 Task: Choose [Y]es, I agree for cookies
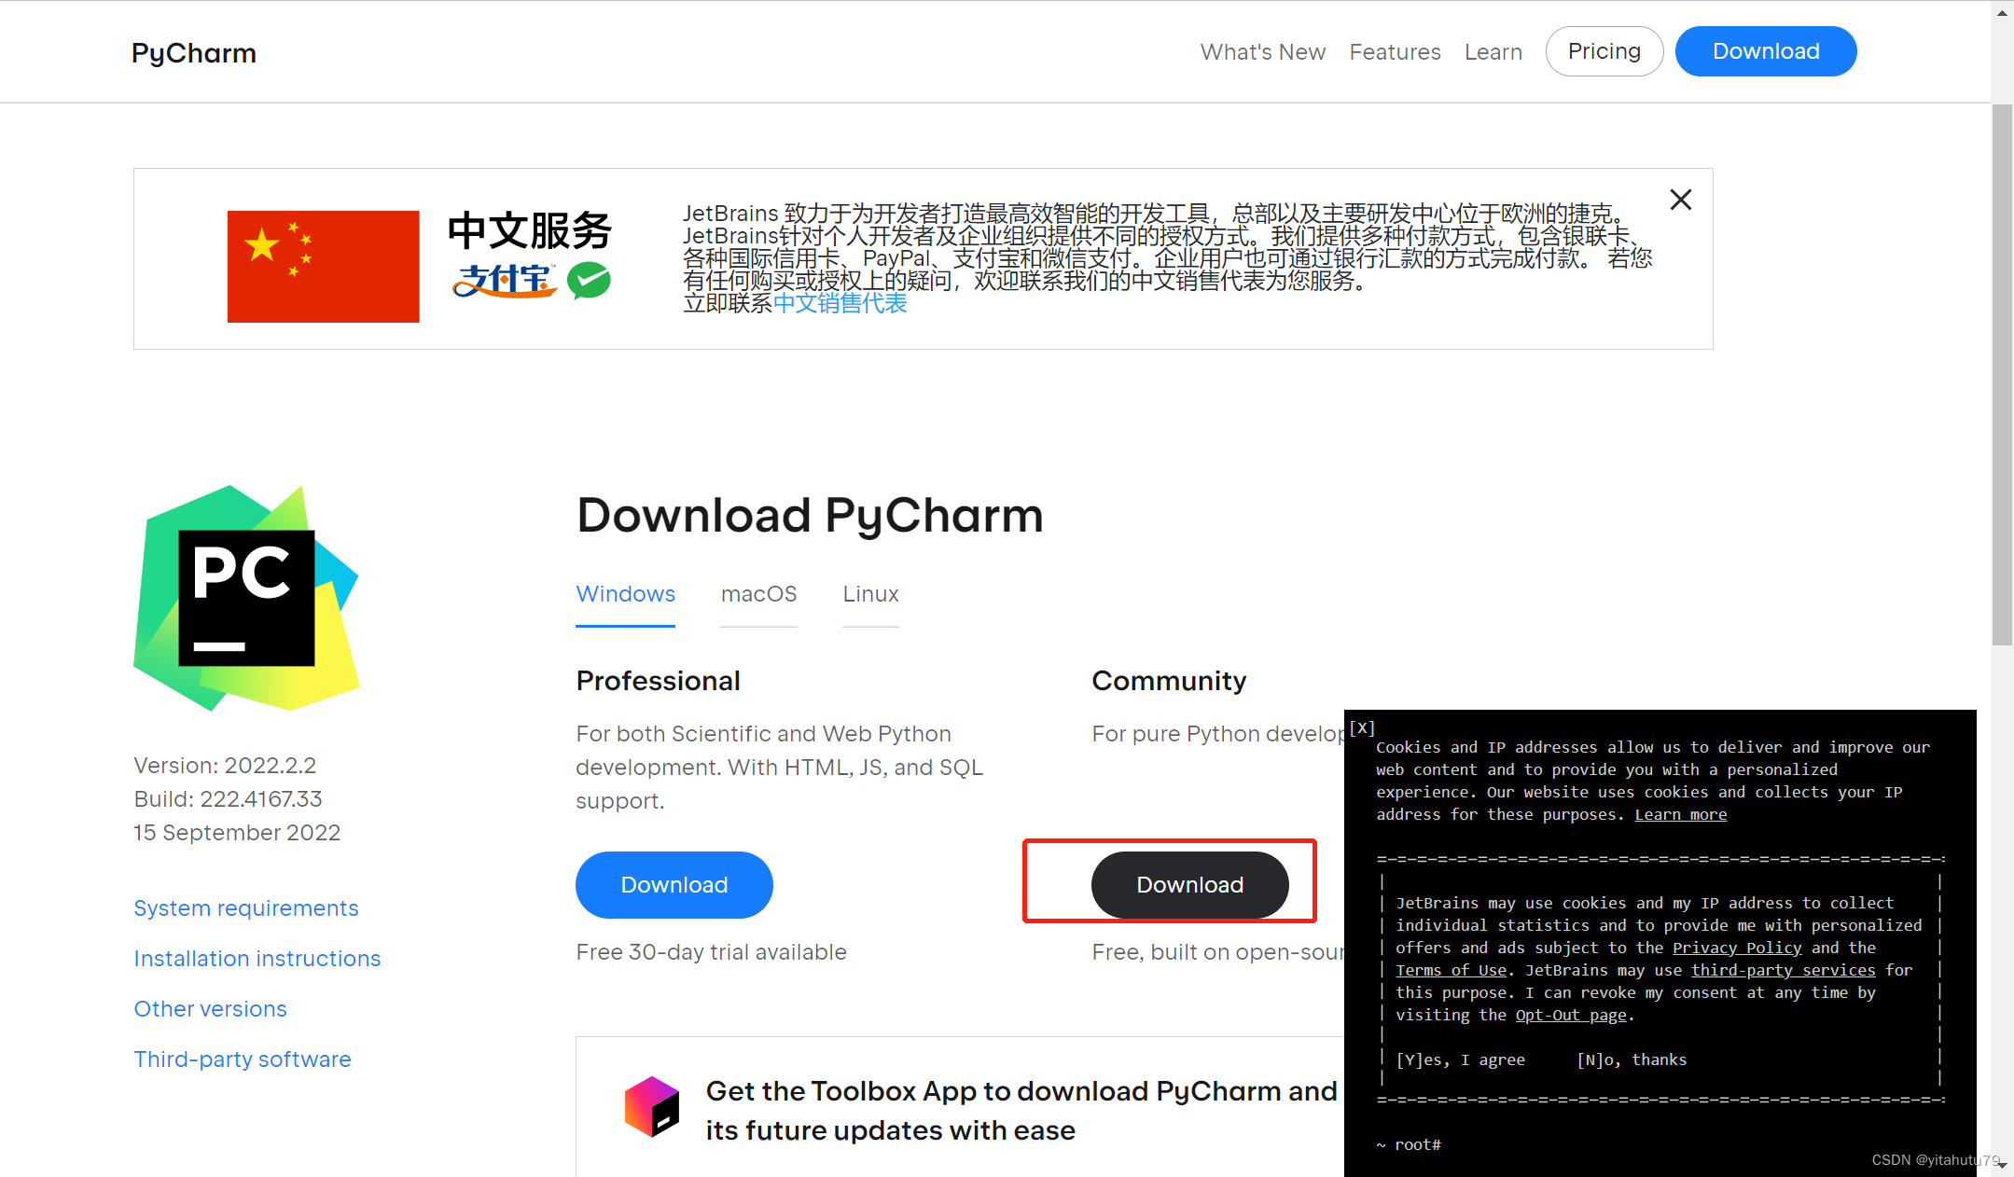point(1460,1060)
